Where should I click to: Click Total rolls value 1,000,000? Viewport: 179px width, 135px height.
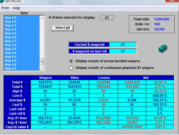click(162, 19)
